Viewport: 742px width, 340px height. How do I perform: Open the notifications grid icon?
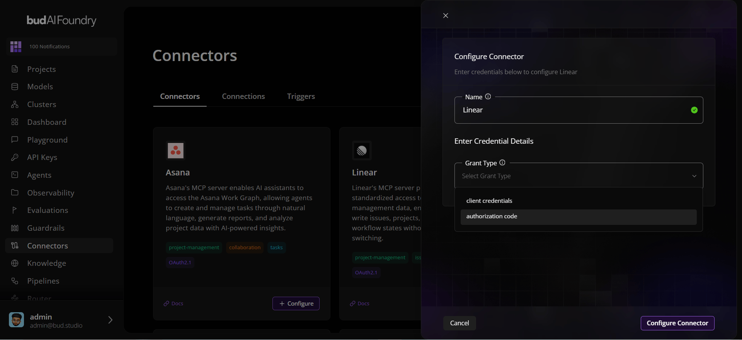[16, 47]
